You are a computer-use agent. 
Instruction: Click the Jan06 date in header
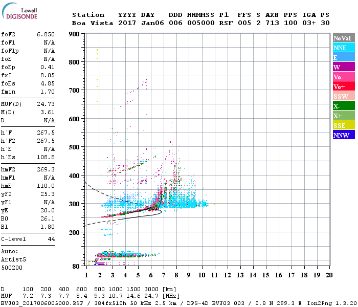pos(152,23)
